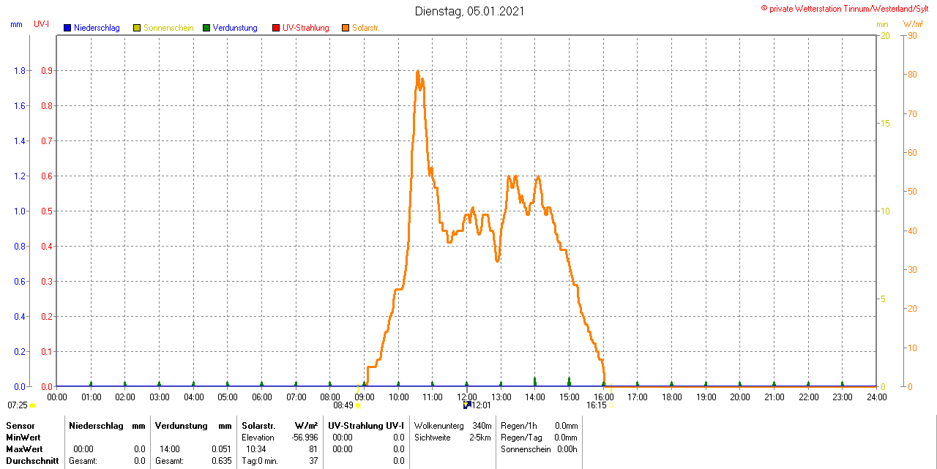937x469 pixels.
Task: Click the blue Niederschlag legend swatch
Action: click(67, 28)
